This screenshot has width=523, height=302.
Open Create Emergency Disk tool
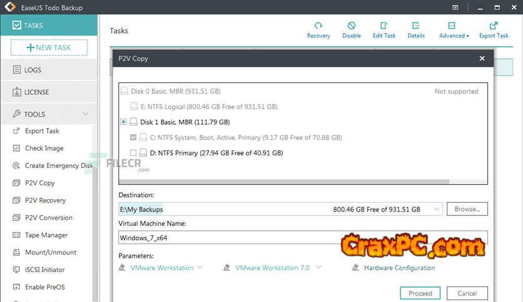[x=58, y=166]
